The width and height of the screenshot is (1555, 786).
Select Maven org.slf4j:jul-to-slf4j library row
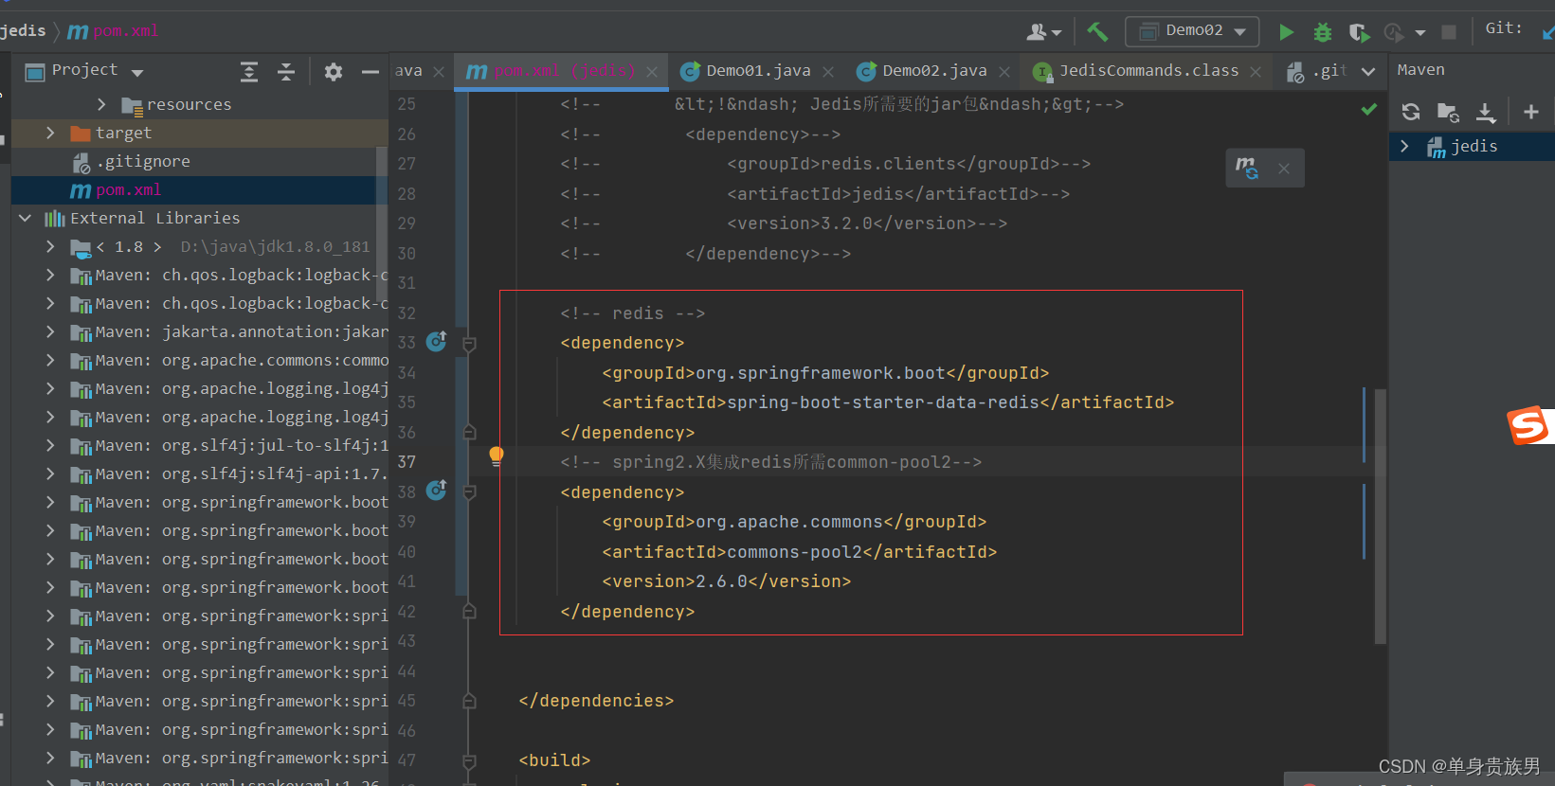click(199, 445)
